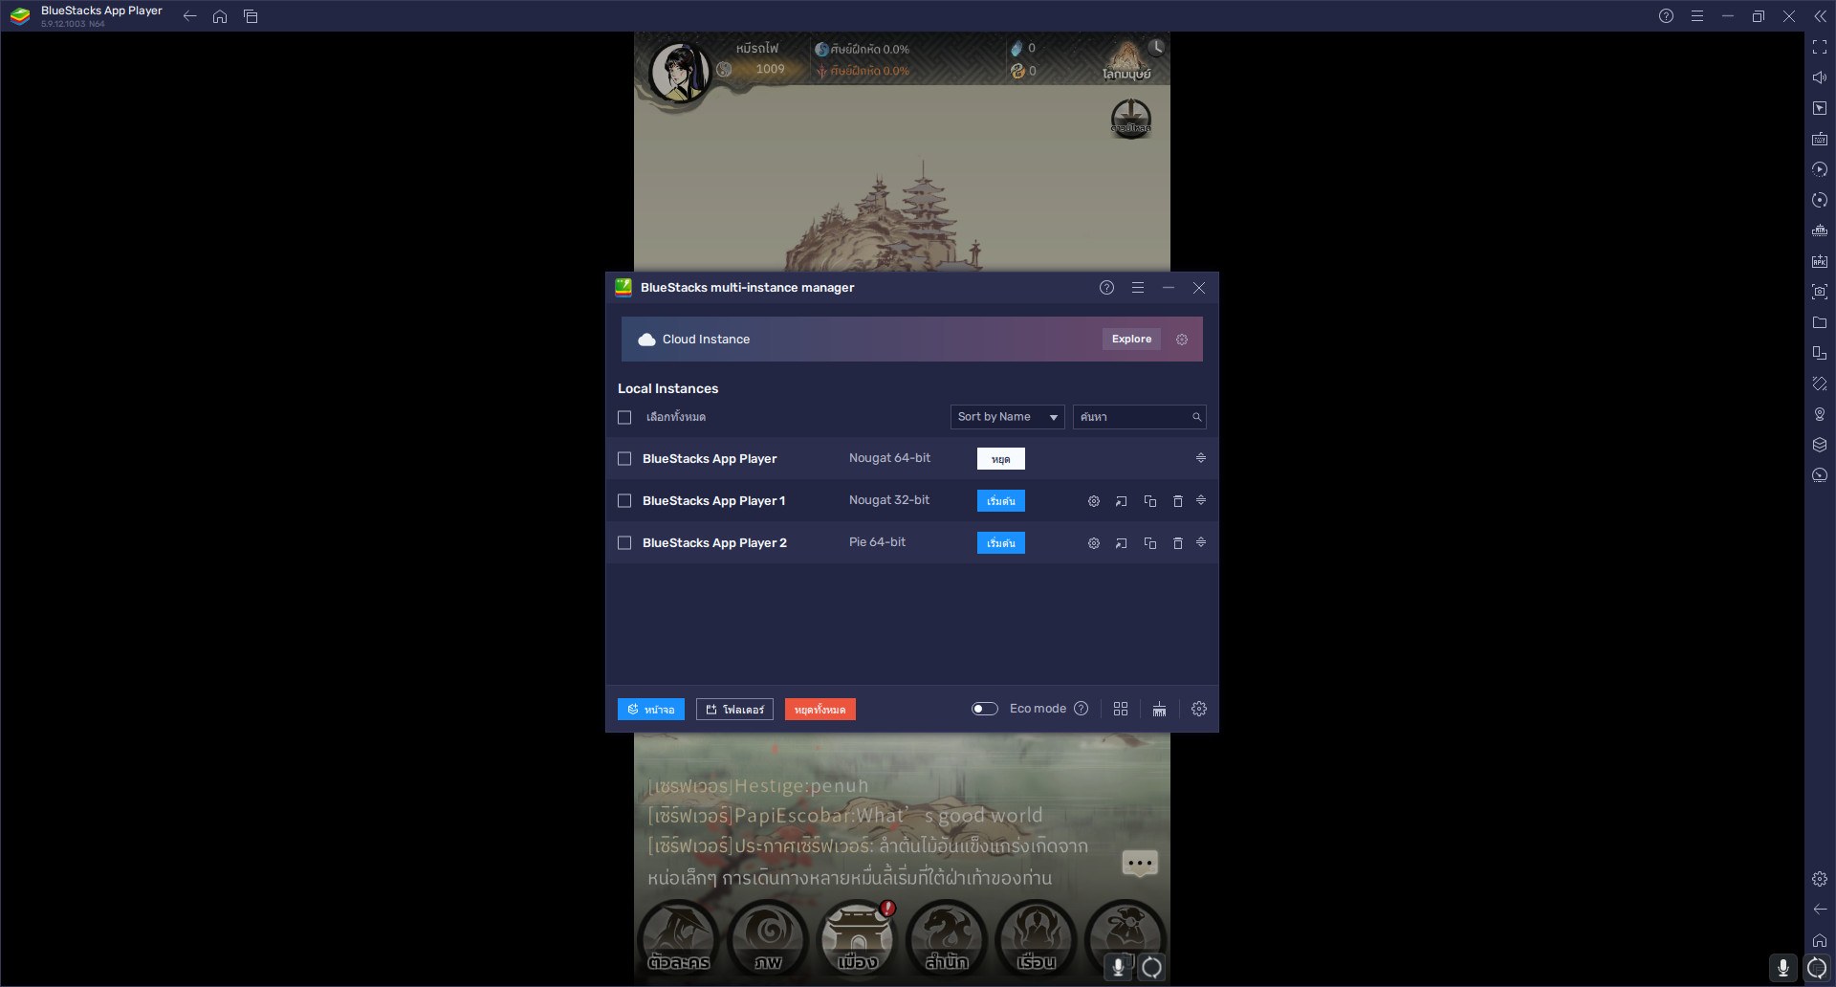Clone the App Player 2 instance
This screenshot has height=987, width=1836.
tap(1150, 543)
